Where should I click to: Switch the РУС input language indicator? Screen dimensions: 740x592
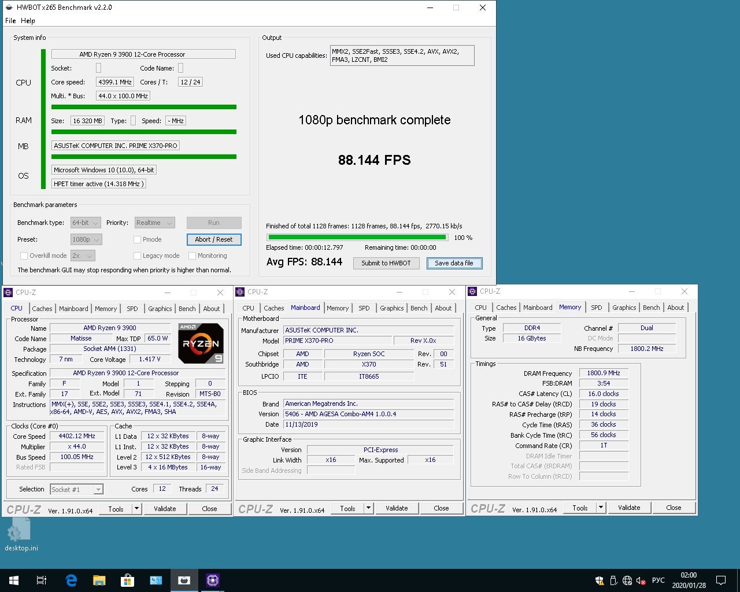pos(658,580)
